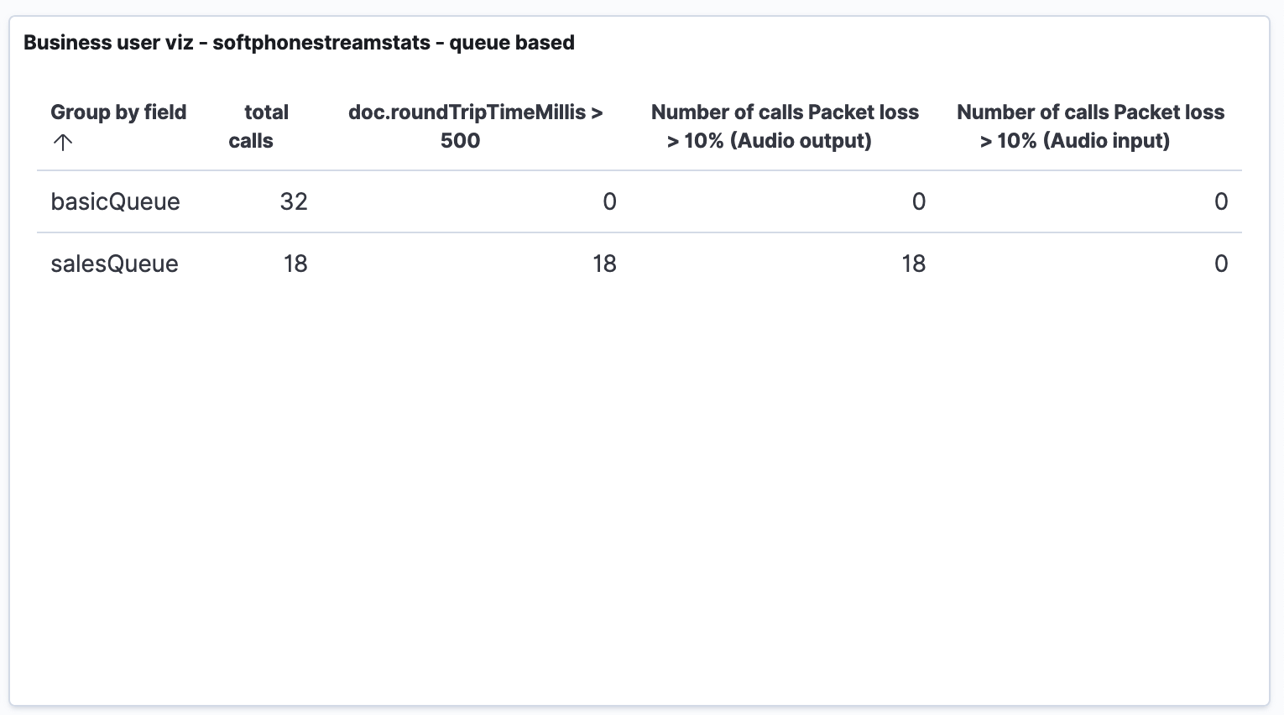Select Packet loss Audio output column header
1284x715 pixels.
785,126
